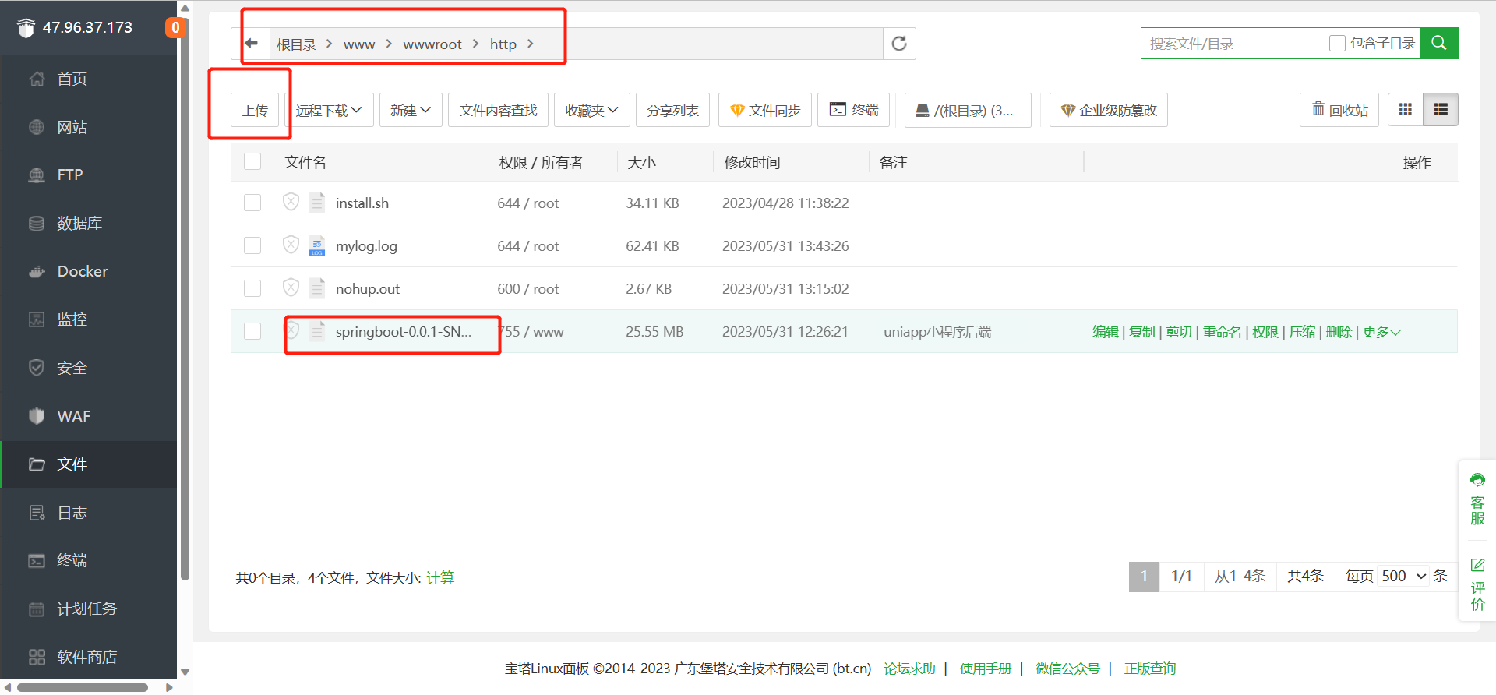
Task: Open customer service (客服) widget
Action: 1477,499
